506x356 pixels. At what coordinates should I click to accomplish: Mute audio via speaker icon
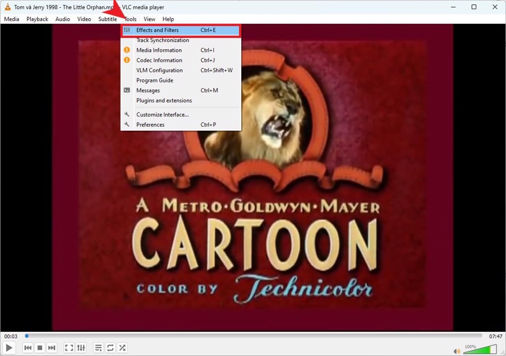tap(457, 351)
